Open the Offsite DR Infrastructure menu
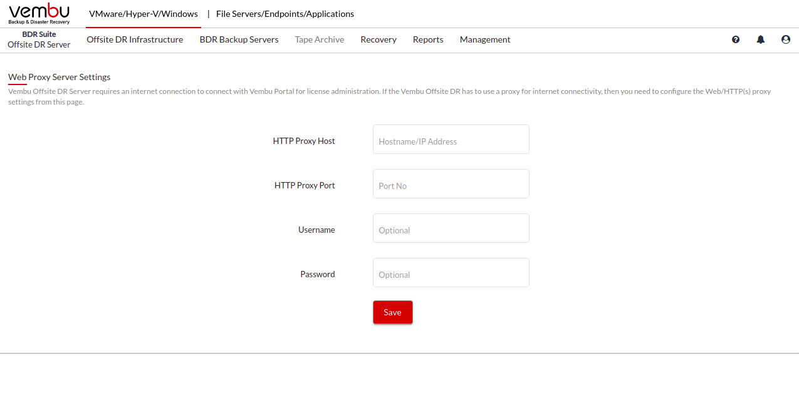The height and width of the screenshot is (408, 799). [x=135, y=39]
